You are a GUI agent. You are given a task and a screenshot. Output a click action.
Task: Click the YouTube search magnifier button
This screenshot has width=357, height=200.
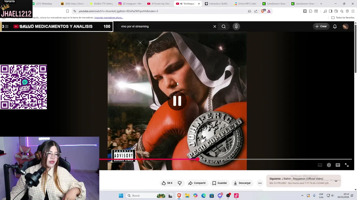[224, 26]
